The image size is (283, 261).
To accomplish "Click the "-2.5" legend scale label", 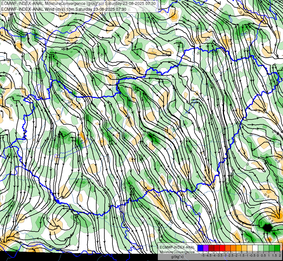I will 230,255.
